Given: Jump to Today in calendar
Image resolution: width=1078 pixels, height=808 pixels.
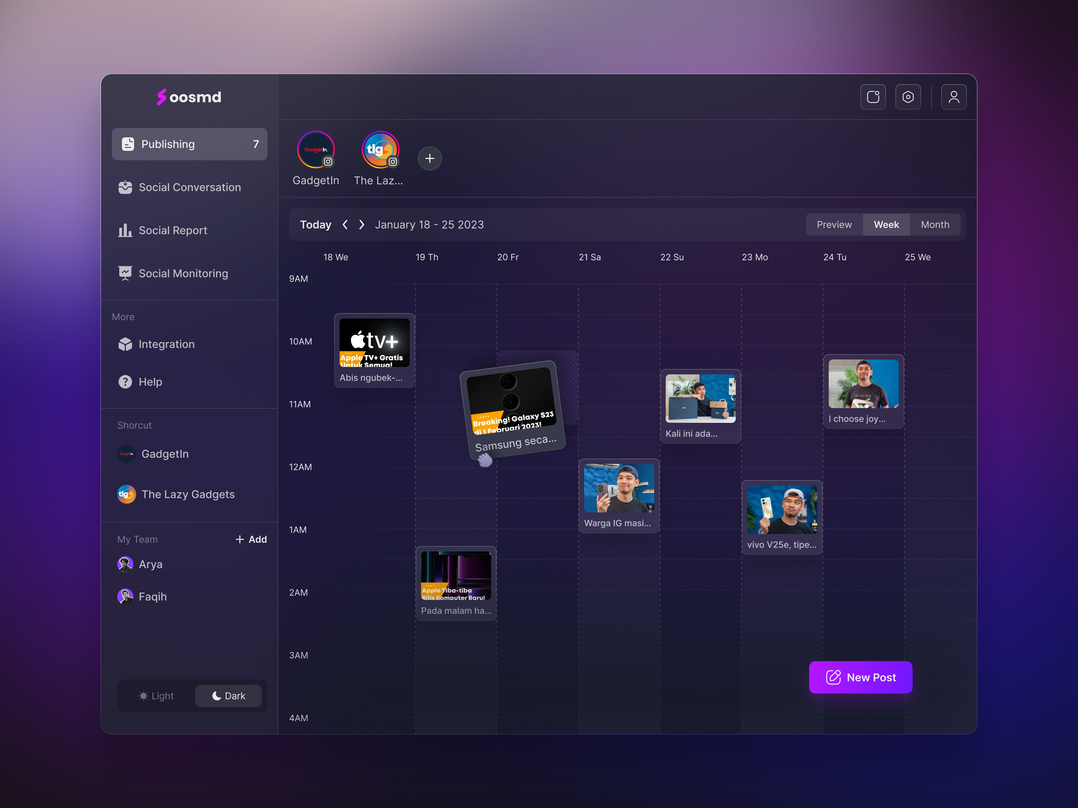Looking at the screenshot, I should [315, 225].
